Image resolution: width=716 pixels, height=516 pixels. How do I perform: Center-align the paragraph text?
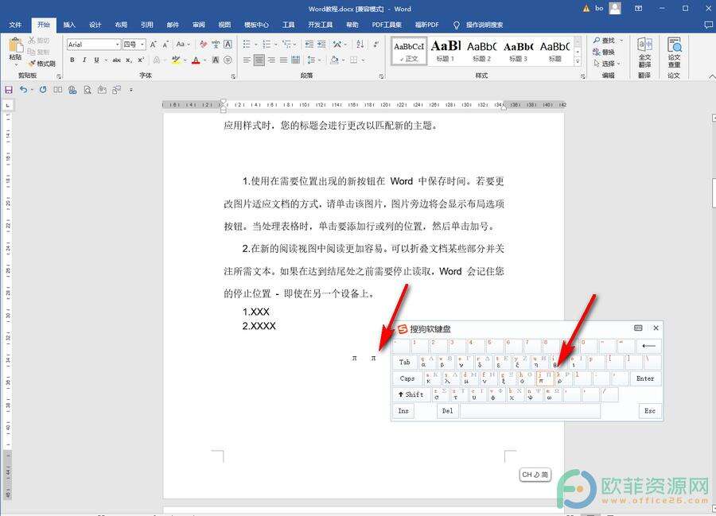[259, 60]
